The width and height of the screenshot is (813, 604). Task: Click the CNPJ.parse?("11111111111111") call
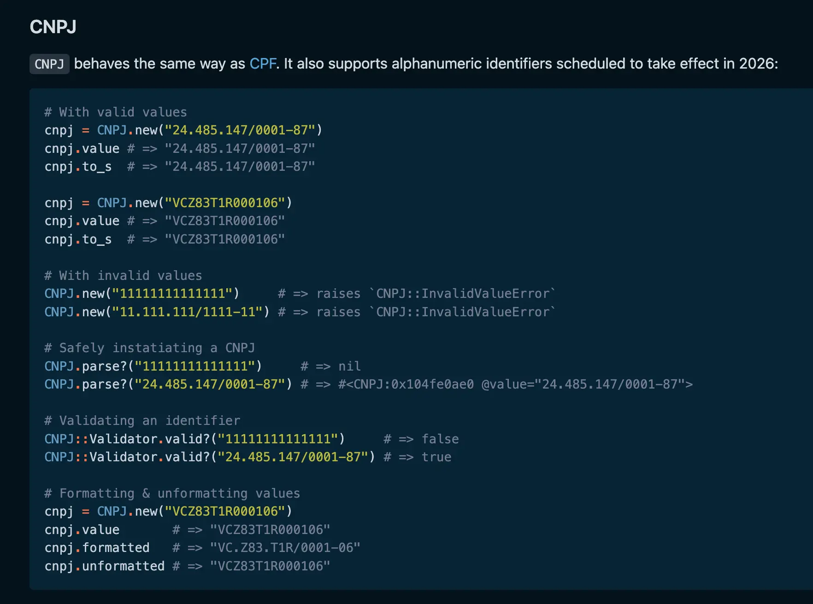coord(153,366)
